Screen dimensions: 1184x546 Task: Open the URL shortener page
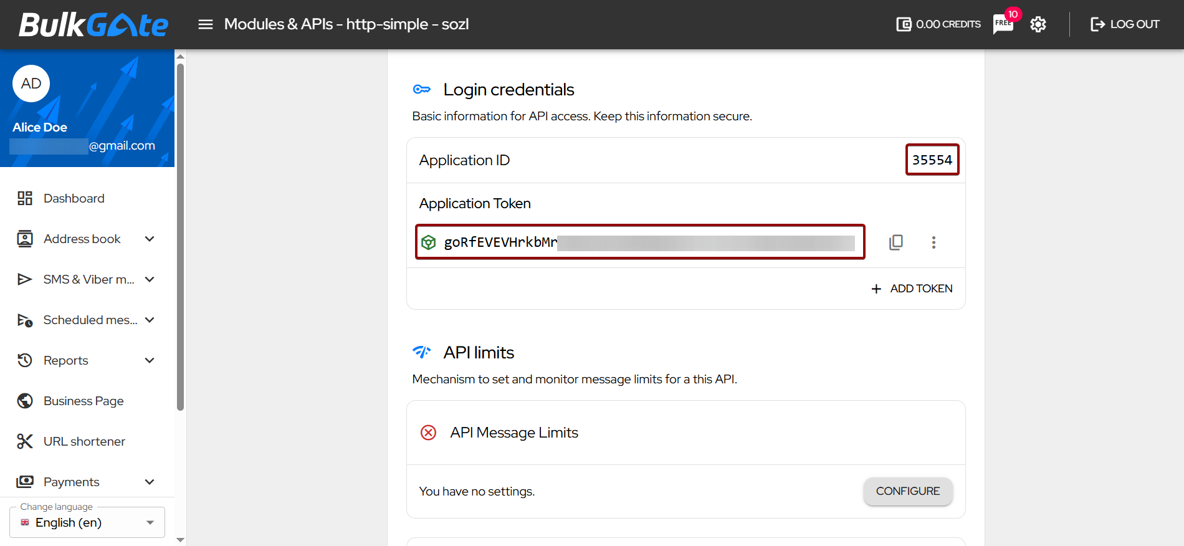click(84, 441)
